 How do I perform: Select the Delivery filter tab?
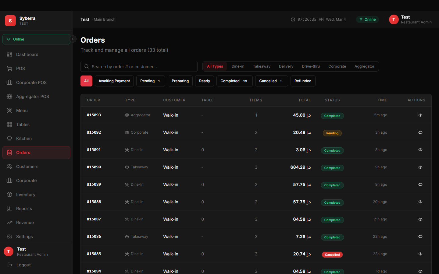click(286, 66)
